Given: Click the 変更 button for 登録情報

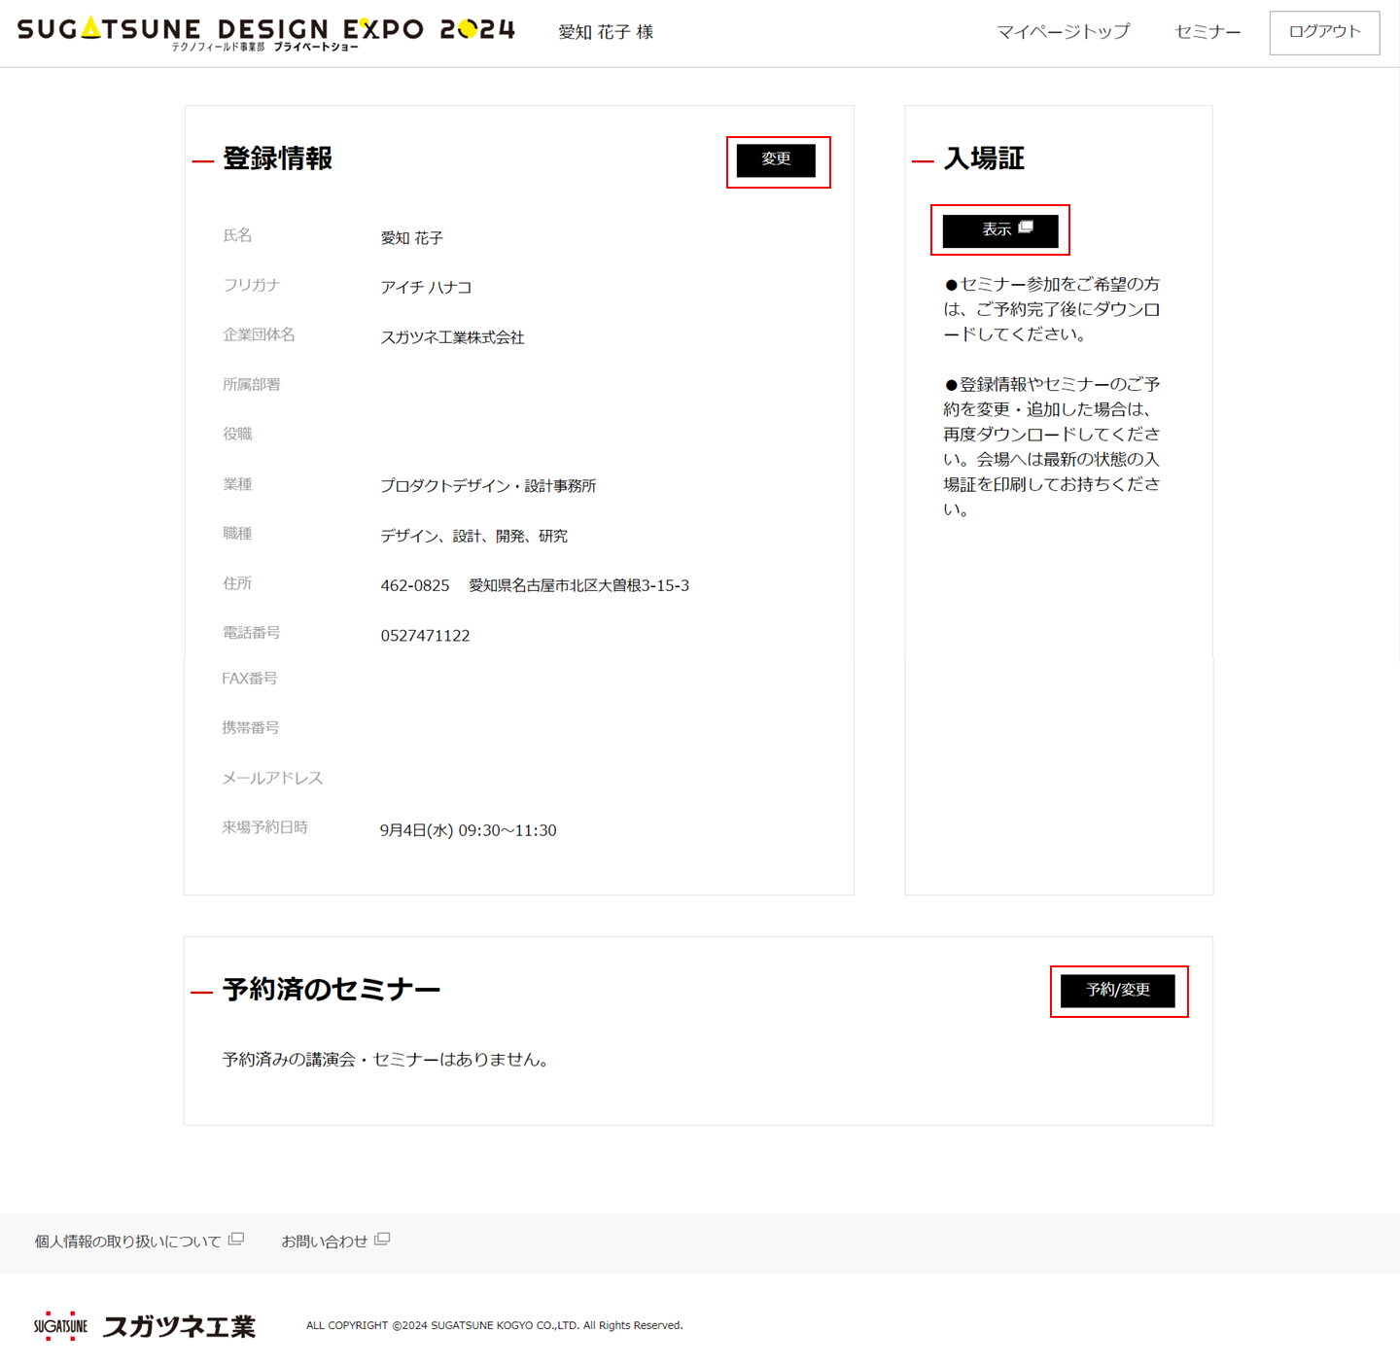Looking at the screenshot, I should [x=776, y=159].
